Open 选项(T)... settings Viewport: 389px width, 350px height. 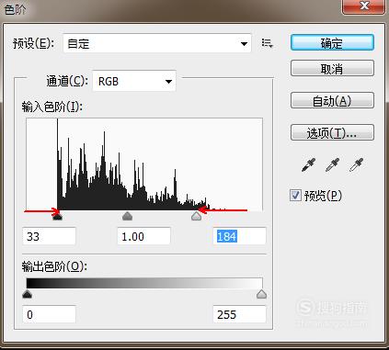[332, 132]
